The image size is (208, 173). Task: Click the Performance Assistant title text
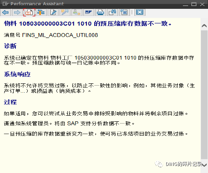tap(37, 4)
